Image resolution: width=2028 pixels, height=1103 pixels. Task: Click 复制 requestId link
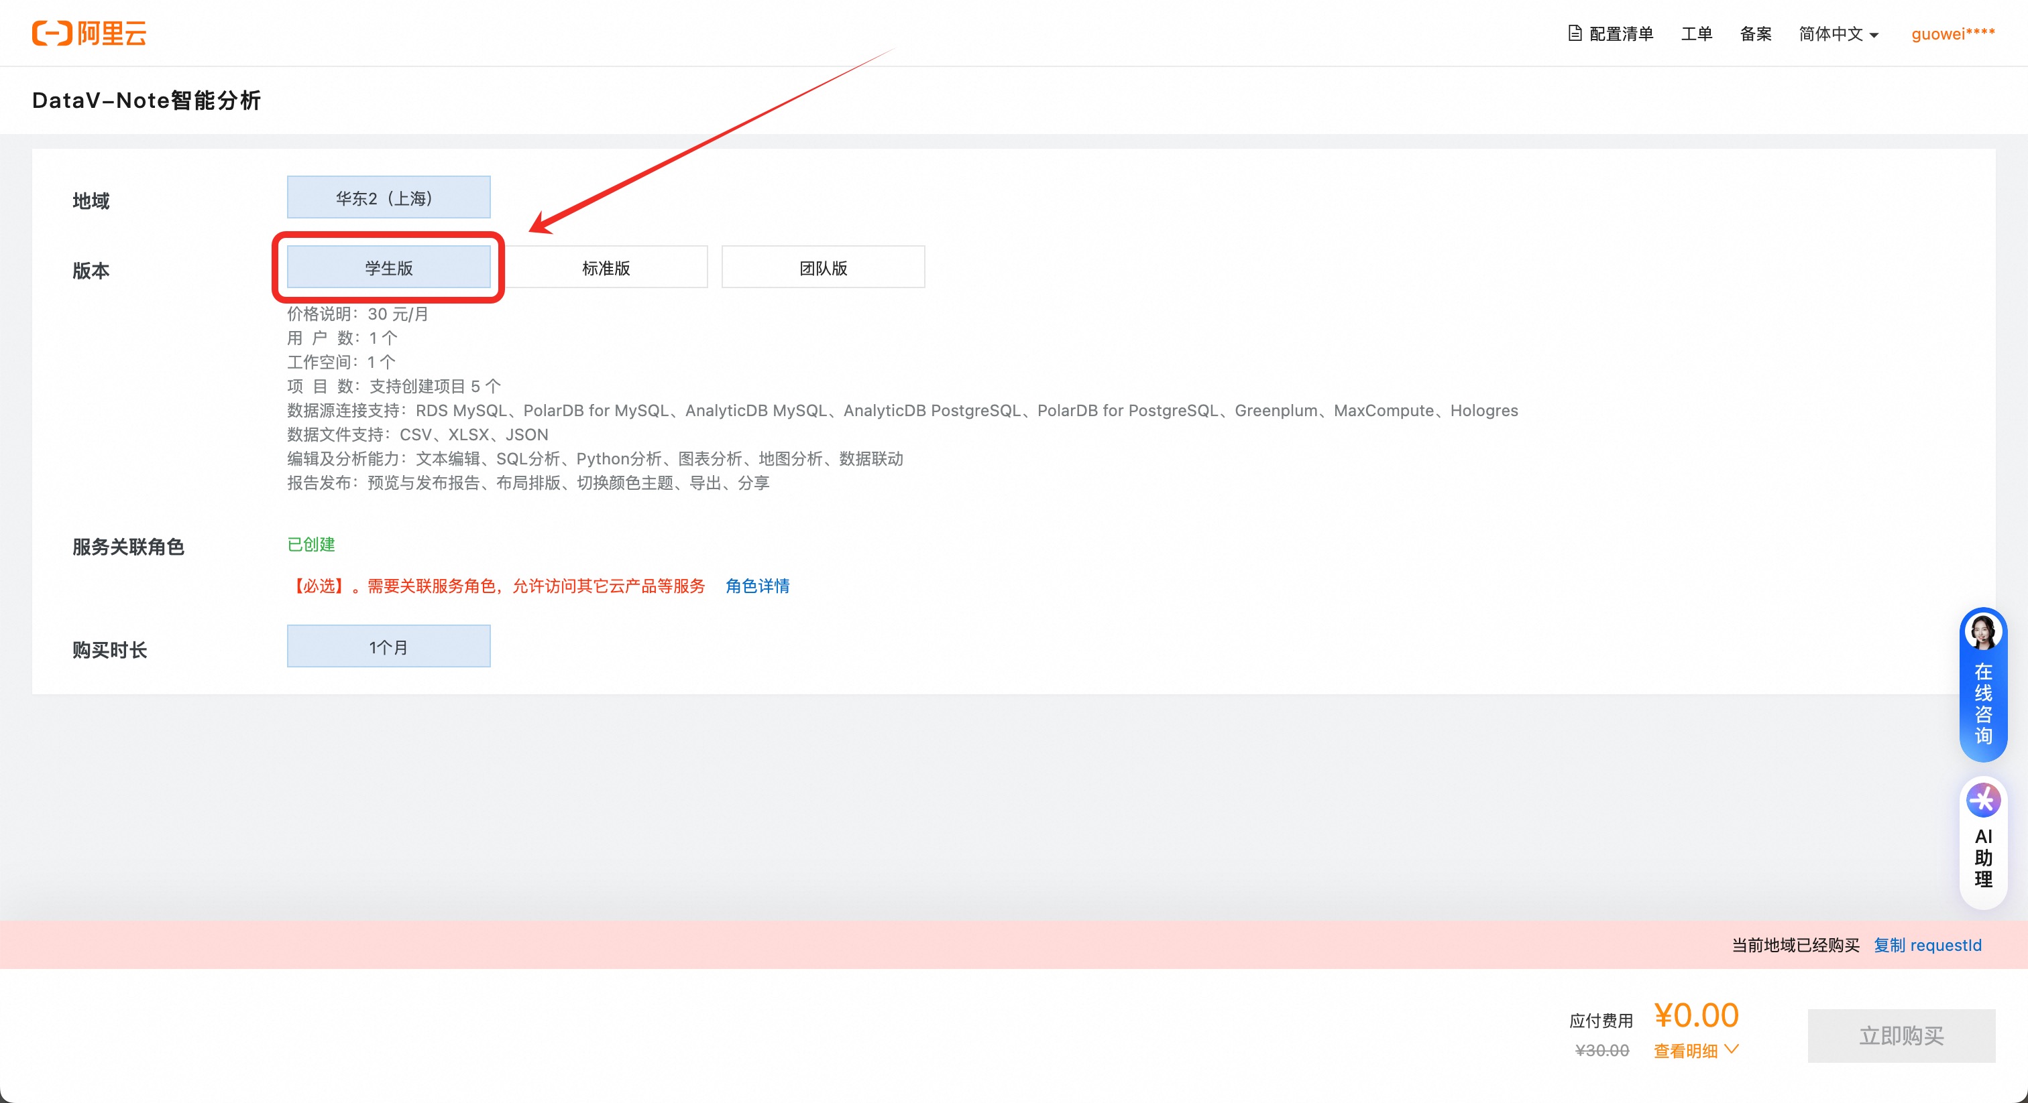point(1927,945)
